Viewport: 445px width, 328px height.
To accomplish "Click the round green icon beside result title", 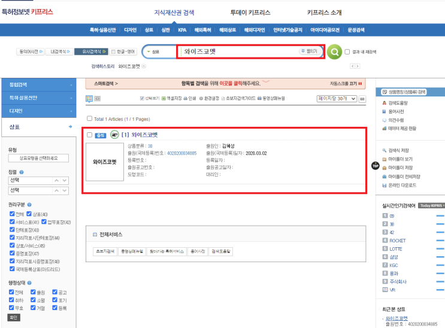I will click(114, 135).
